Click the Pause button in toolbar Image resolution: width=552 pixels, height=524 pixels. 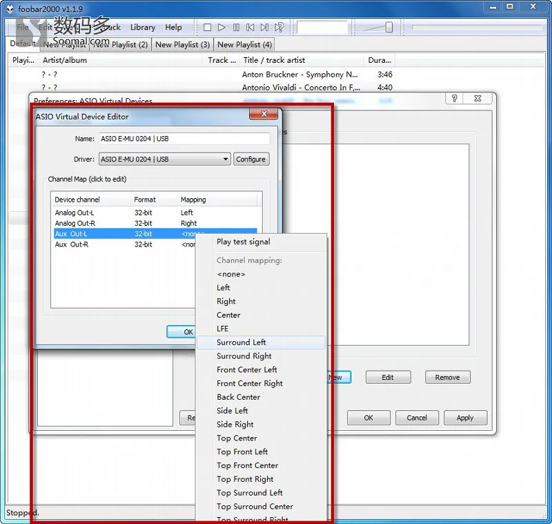pyautogui.click(x=236, y=28)
